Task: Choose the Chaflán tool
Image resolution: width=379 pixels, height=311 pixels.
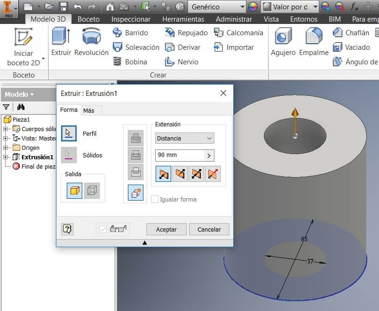Action: pyautogui.click(x=351, y=32)
